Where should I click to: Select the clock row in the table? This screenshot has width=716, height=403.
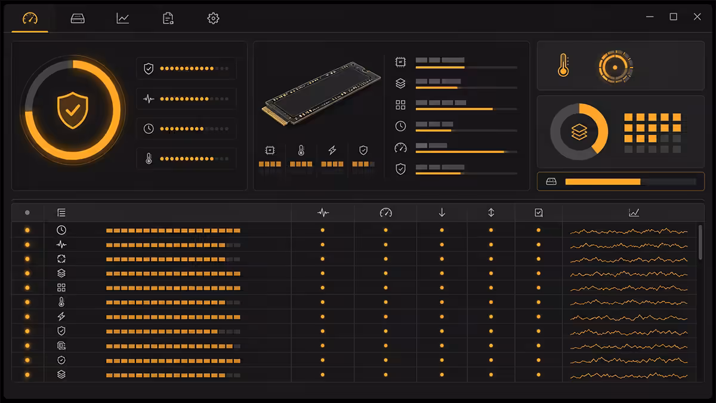click(x=354, y=230)
